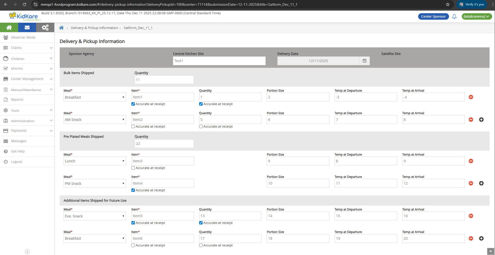Collapse the sidebar with double-chevron icon
Screen dimensions: 495x255
click(27, 252)
